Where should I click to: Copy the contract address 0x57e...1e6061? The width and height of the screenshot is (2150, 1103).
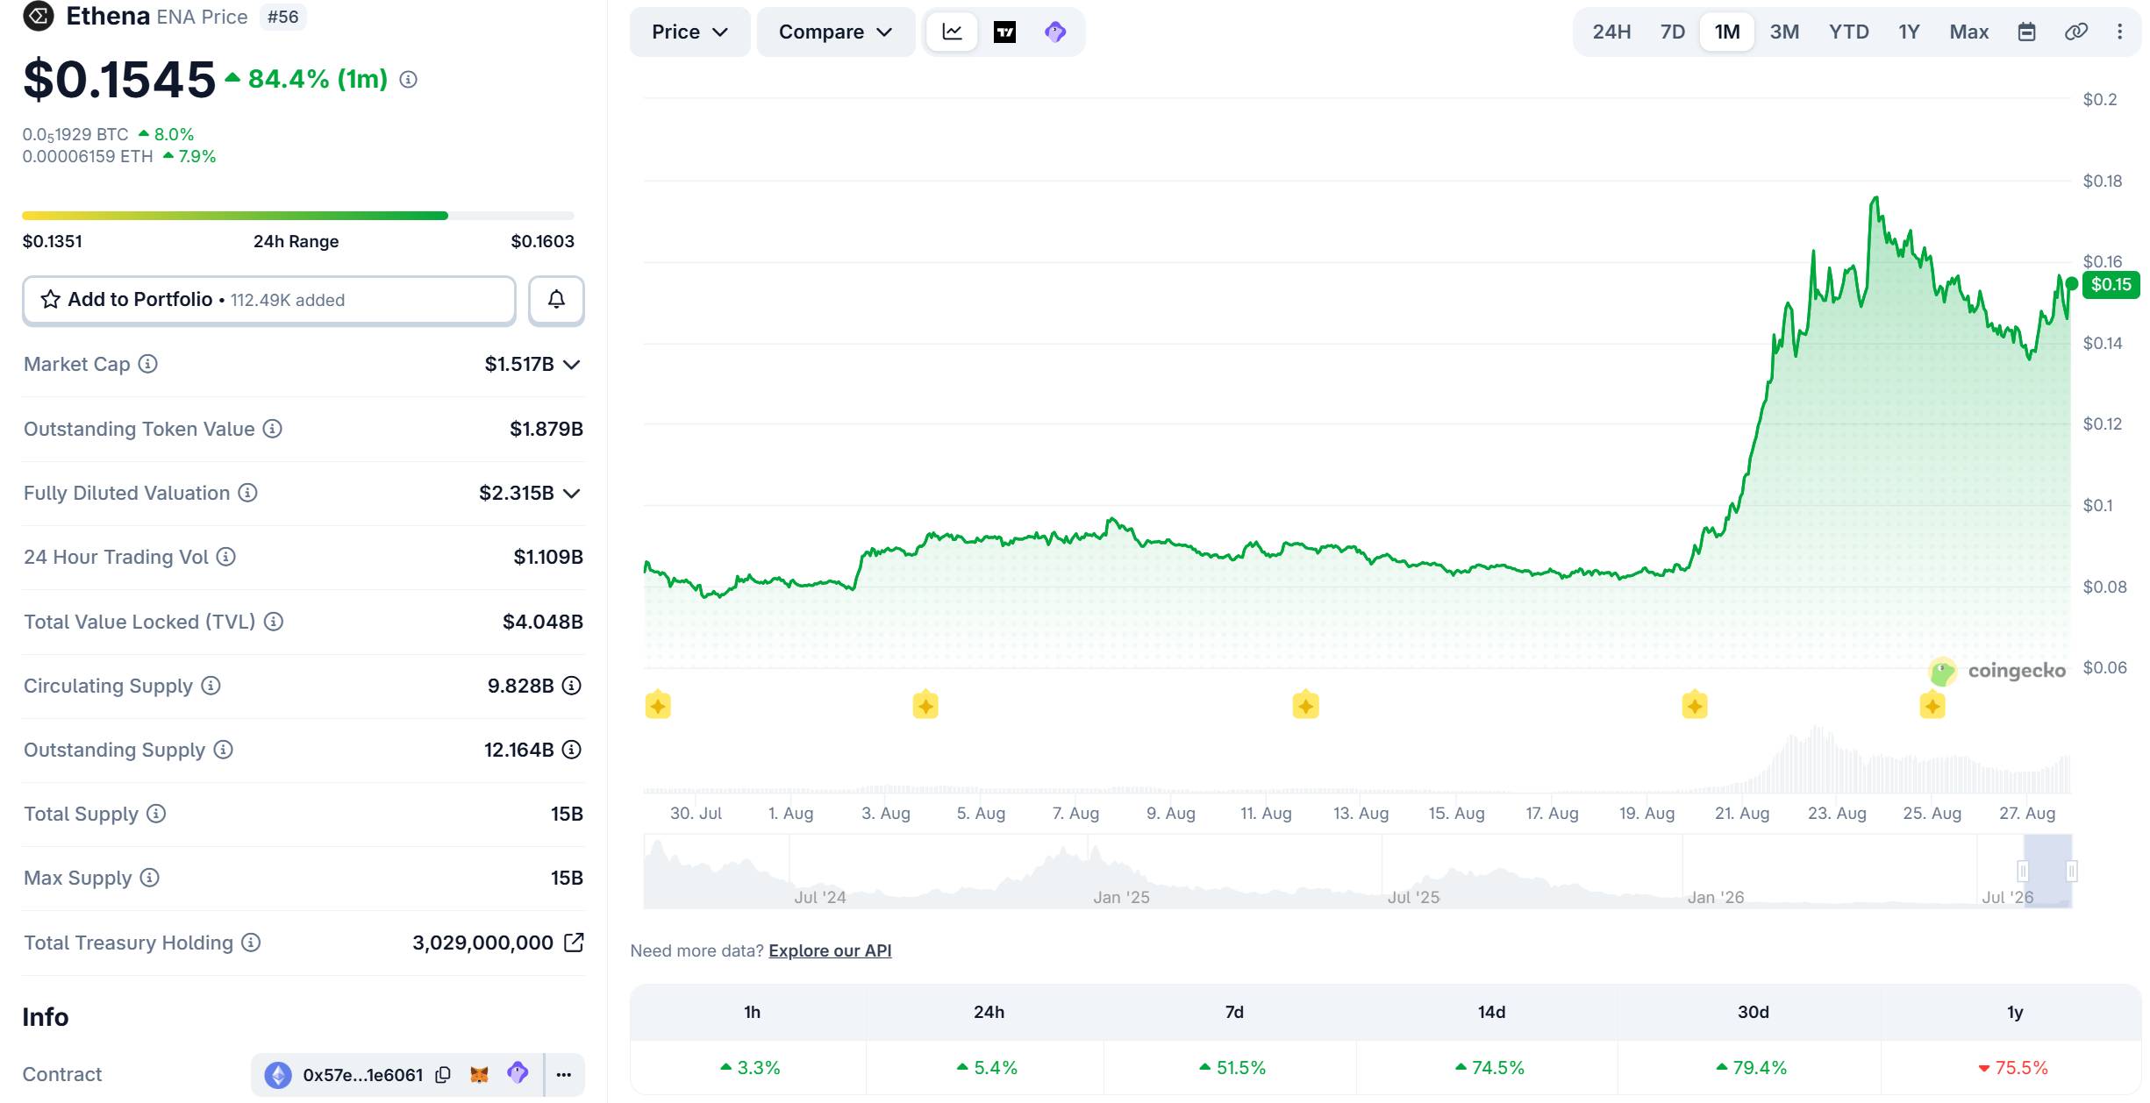tap(443, 1074)
